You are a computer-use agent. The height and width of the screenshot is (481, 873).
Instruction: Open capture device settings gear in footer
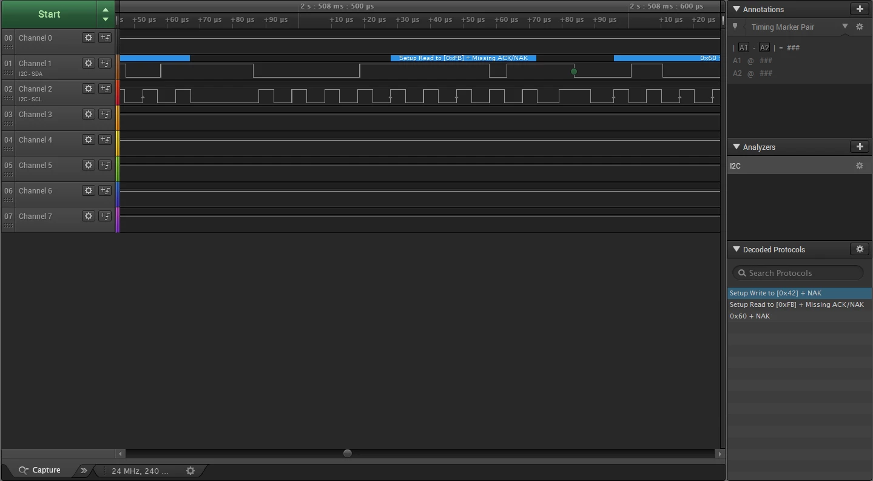tap(190, 471)
